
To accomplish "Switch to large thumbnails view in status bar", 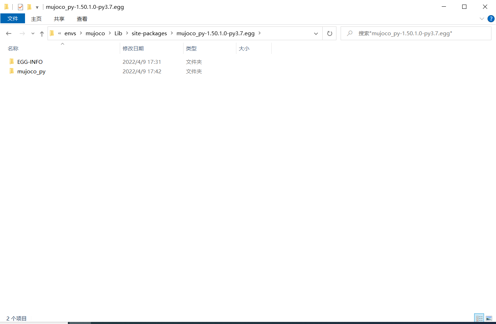I will [x=489, y=318].
